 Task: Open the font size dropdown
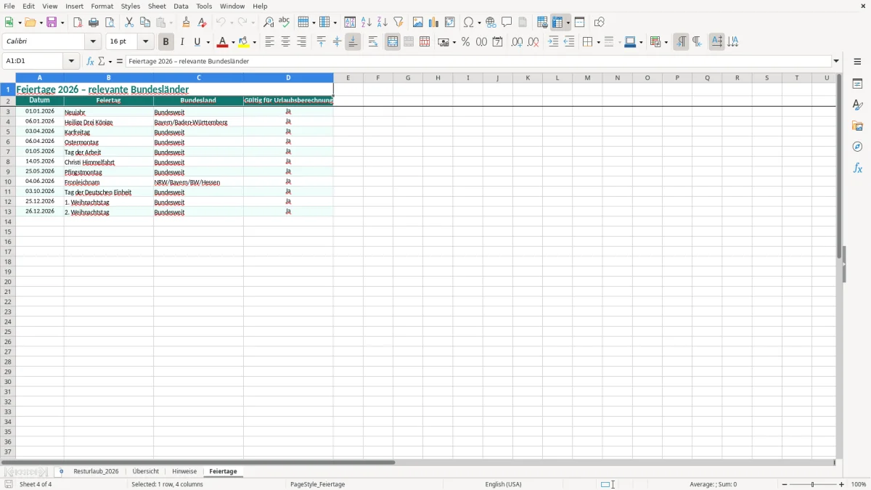click(x=146, y=42)
